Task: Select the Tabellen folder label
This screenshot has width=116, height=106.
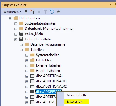Action: point(37,50)
